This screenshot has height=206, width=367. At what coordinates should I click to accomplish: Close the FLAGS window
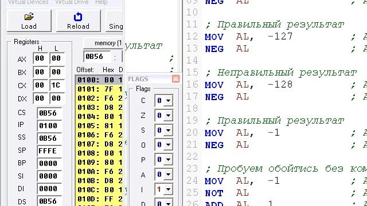click(x=176, y=79)
